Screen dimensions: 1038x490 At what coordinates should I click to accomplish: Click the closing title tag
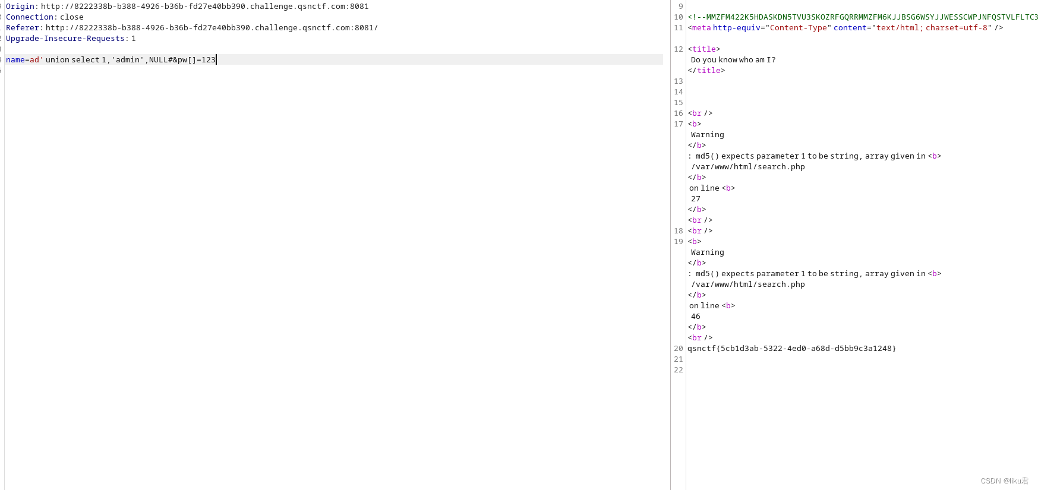pyautogui.click(x=706, y=71)
